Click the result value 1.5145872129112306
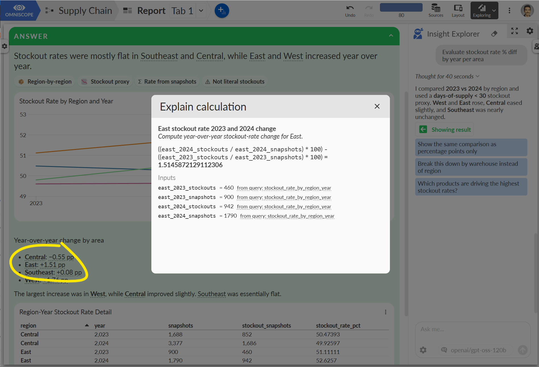This screenshot has height=367, width=539. (x=190, y=165)
